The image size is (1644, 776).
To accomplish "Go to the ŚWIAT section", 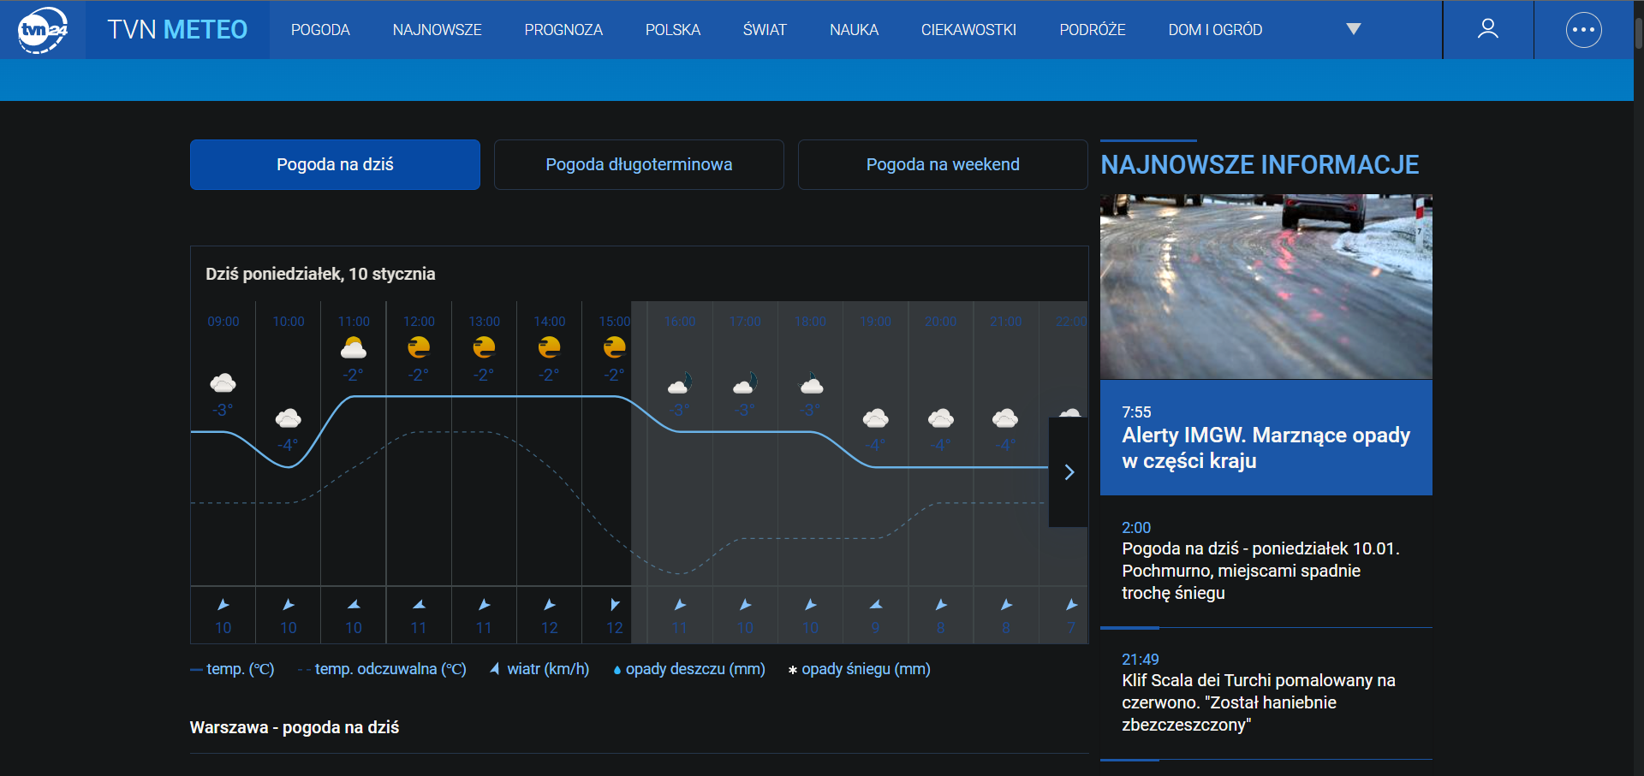I will (765, 30).
